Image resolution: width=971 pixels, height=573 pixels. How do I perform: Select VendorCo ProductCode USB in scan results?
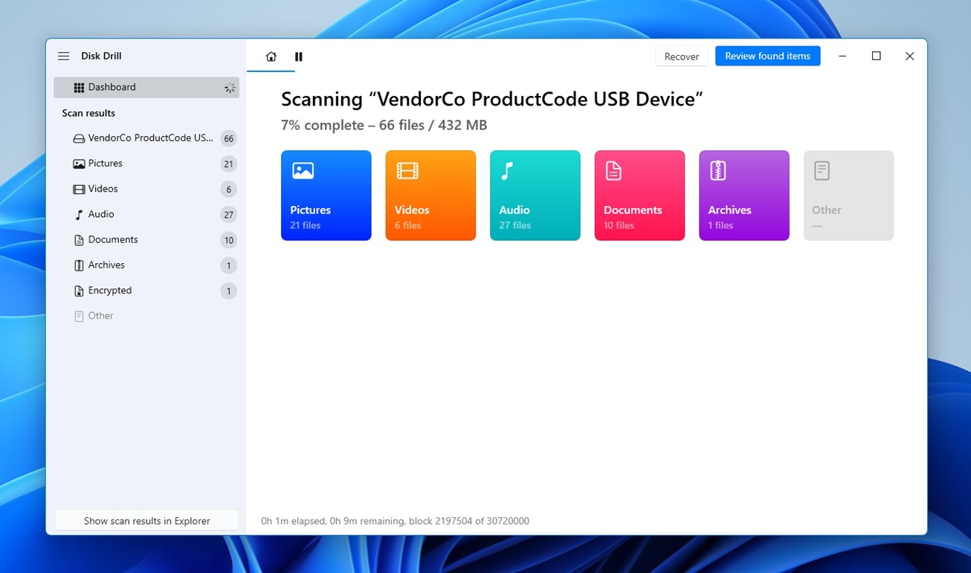tap(146, 138)
